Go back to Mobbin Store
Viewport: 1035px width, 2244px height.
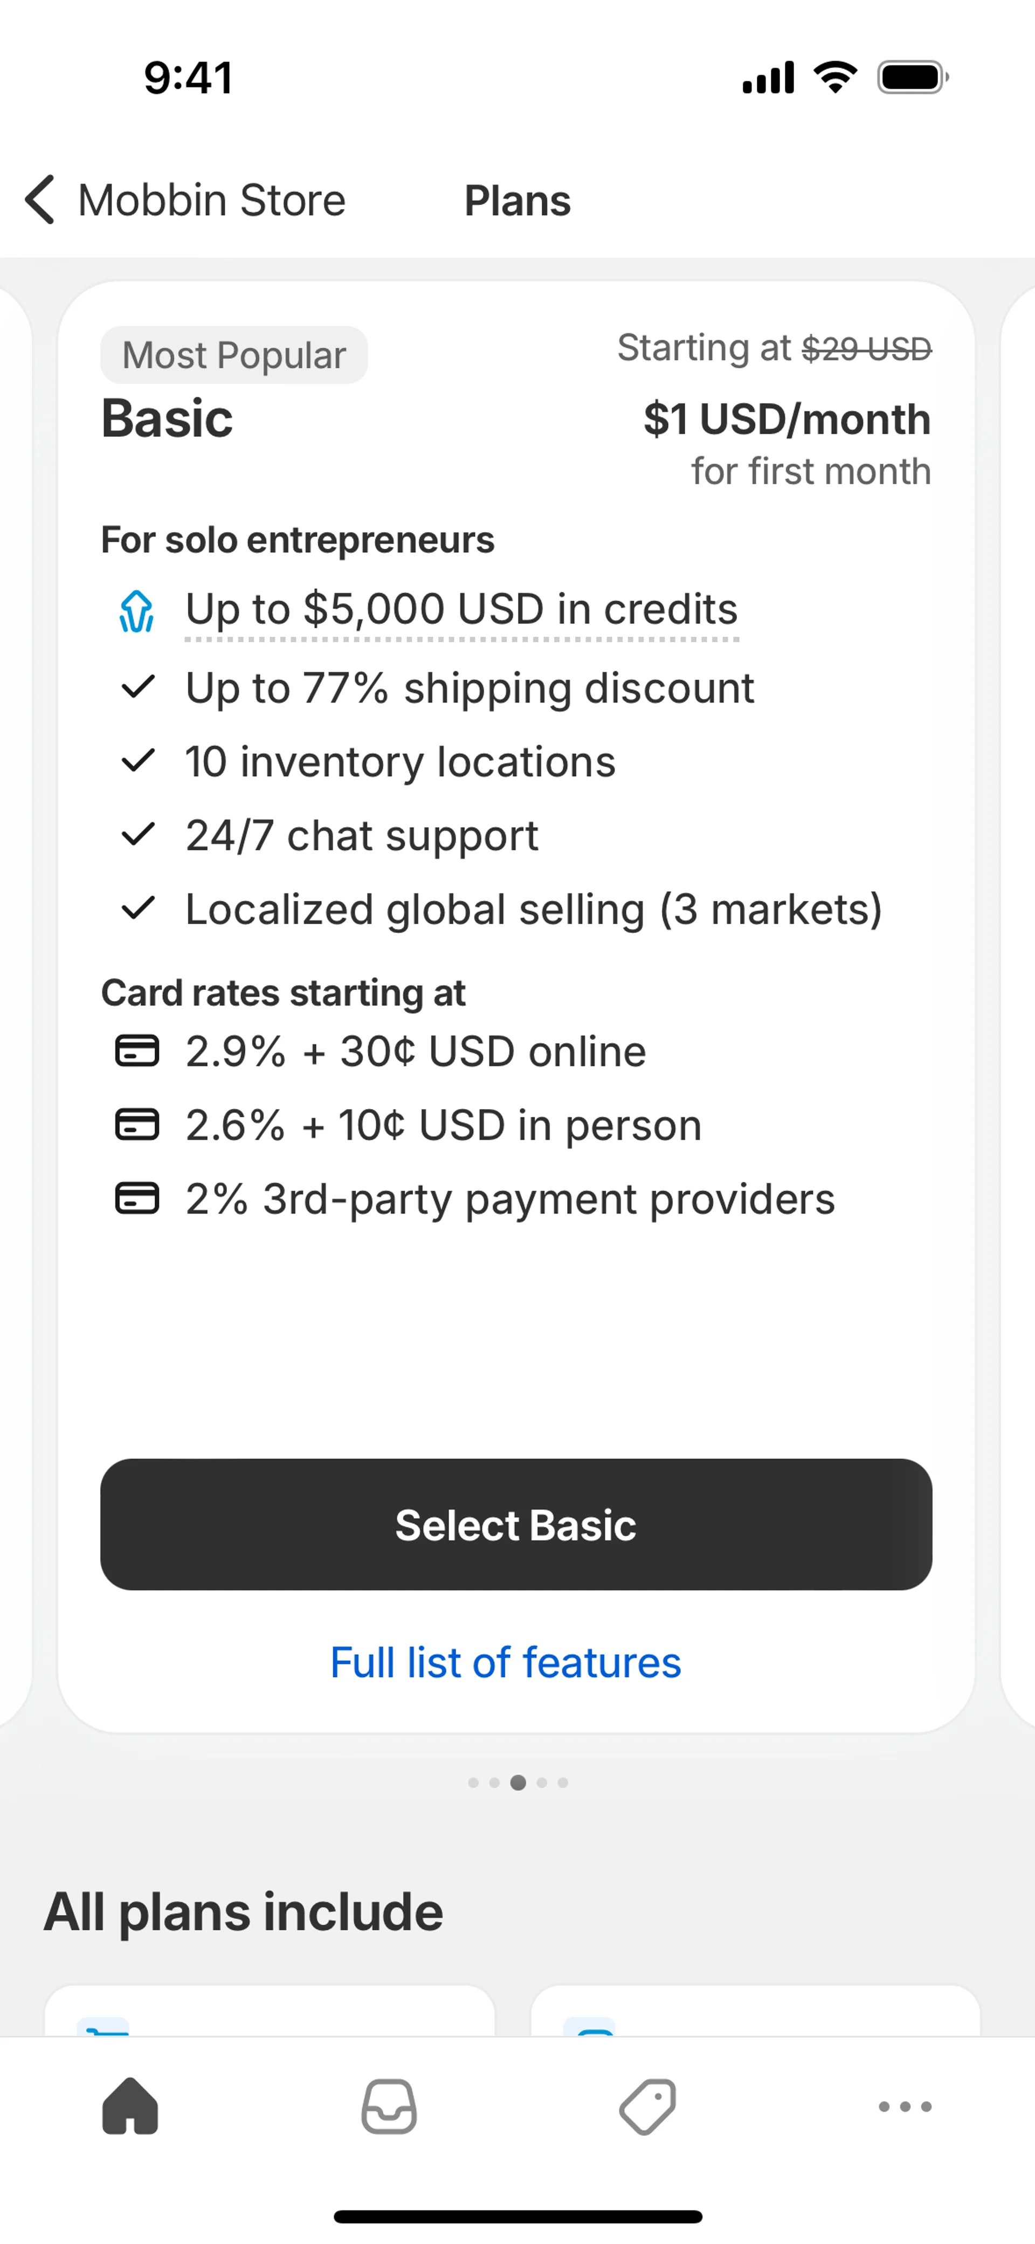[x=211, y=201]
